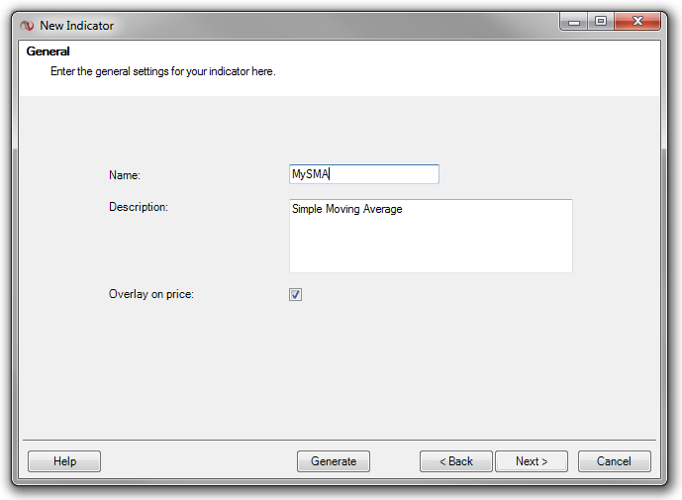
Task: Click inside the Description text box
Action: (430, 236)
